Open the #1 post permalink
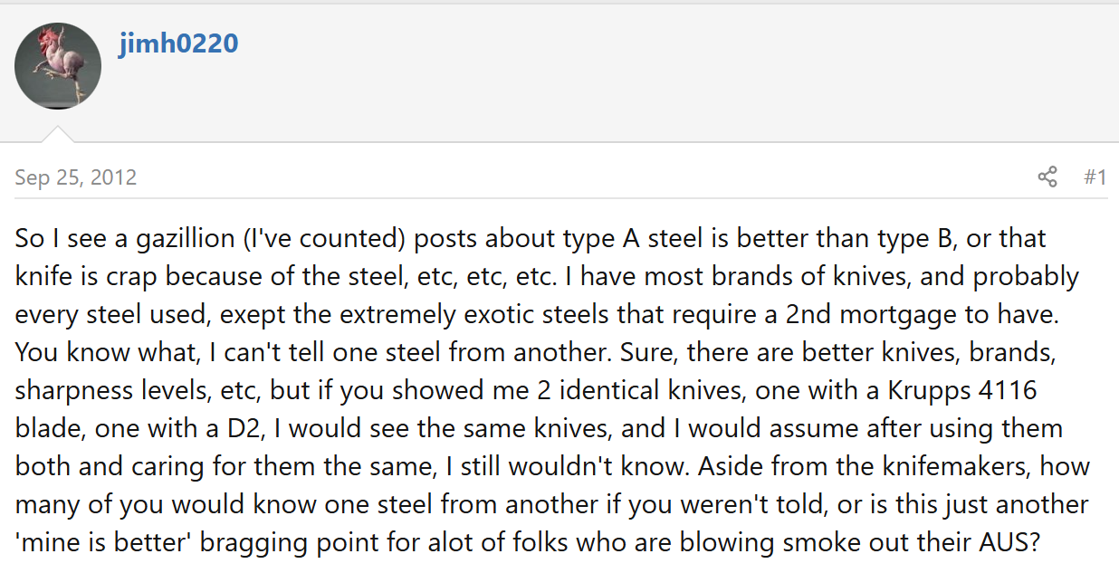 (x=1095, y=177)
